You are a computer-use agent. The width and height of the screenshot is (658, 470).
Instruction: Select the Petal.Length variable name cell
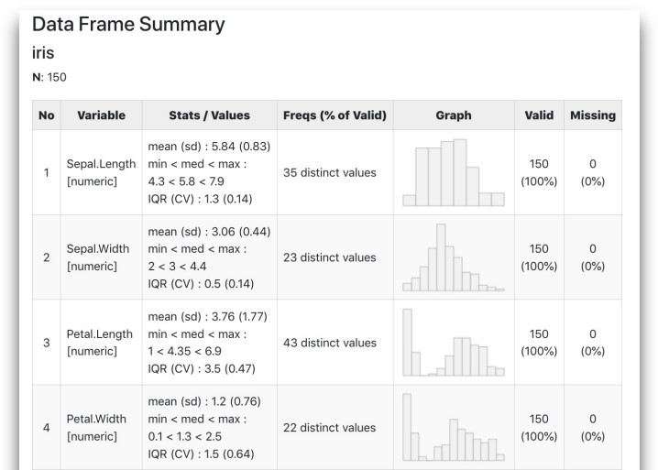100,343
